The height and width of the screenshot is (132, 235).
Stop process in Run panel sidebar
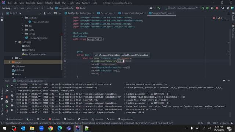pyautogui.click(x=7, y=97)
